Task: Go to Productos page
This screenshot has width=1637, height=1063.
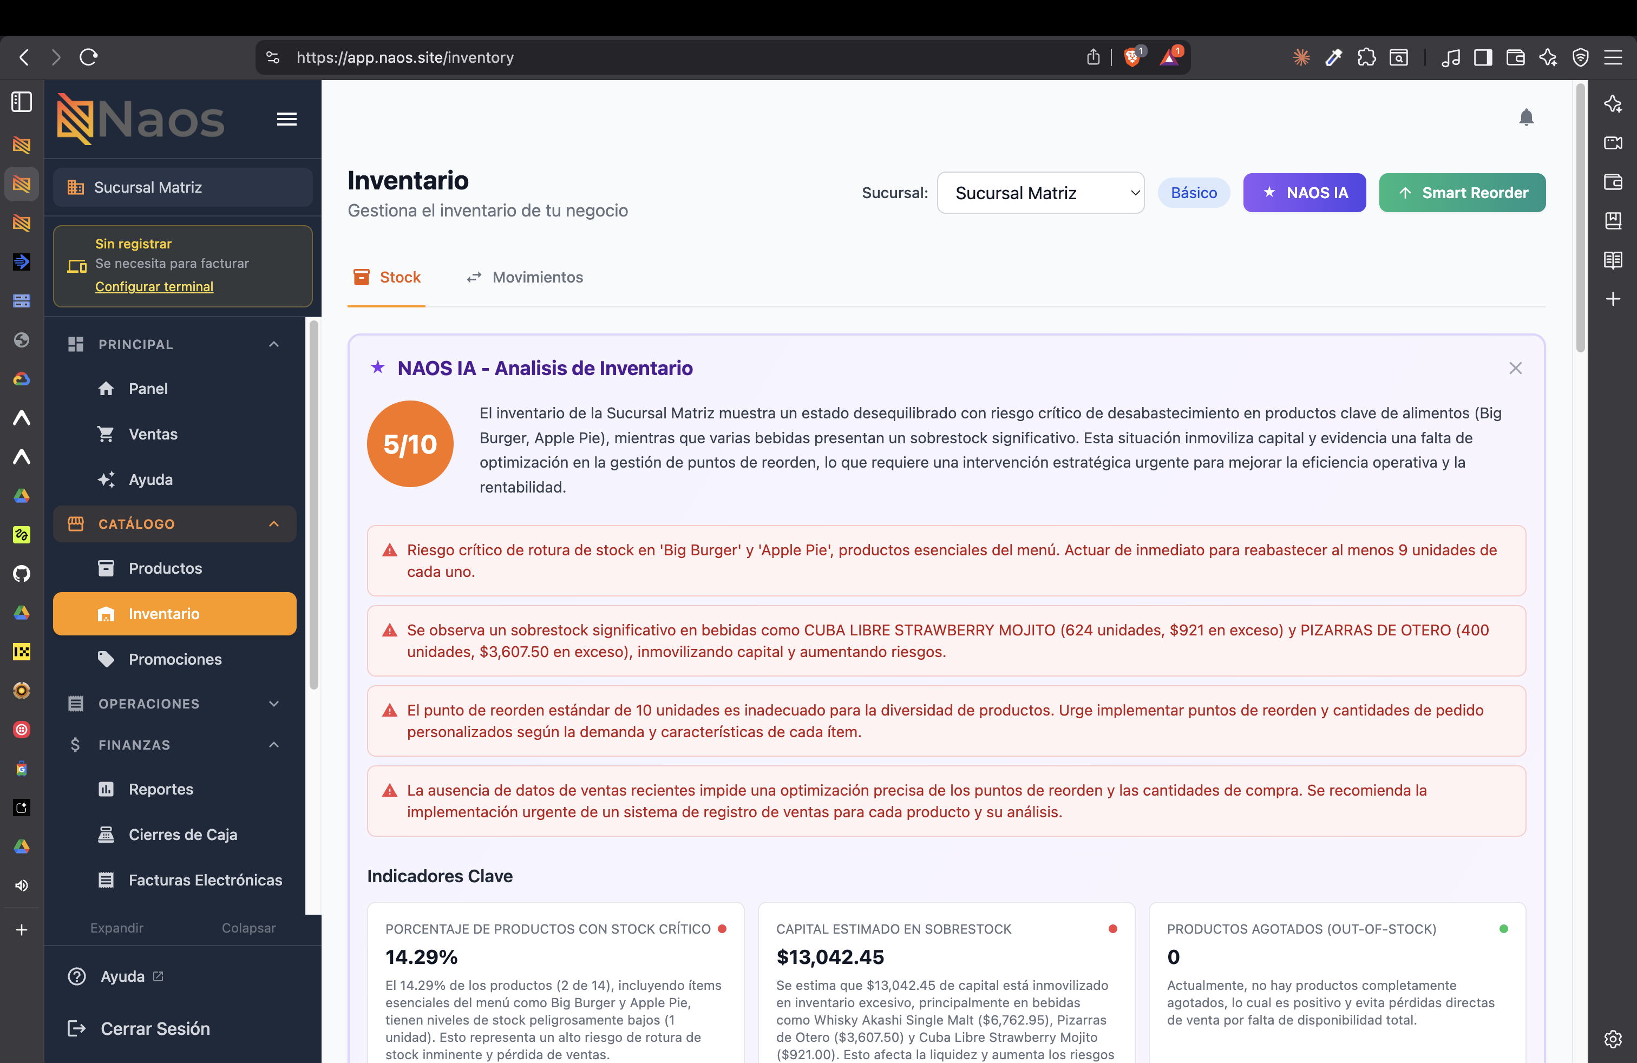Action: [175, 568]
